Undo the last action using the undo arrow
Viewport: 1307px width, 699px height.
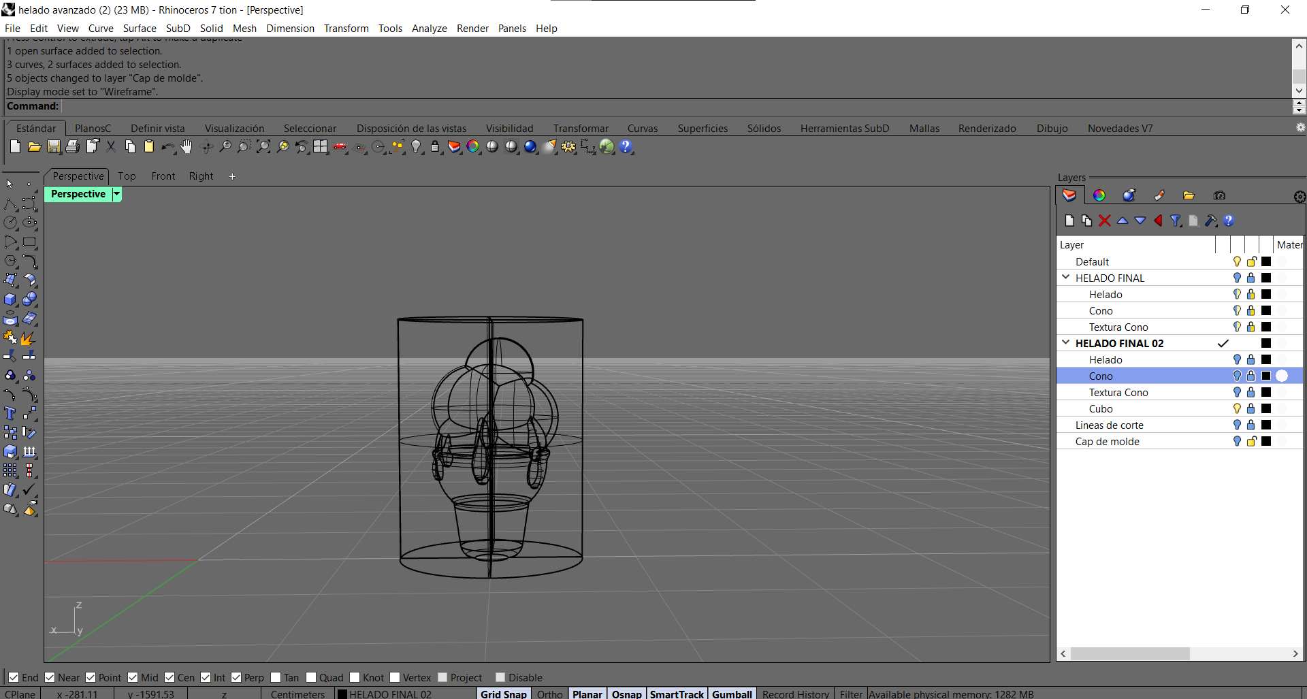click(x=167, y=146)
